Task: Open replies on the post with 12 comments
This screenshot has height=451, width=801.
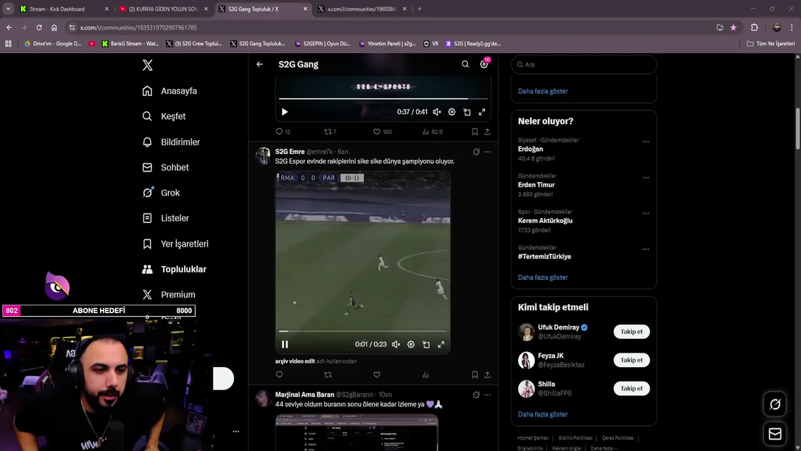Action: [x=283, y=132]
